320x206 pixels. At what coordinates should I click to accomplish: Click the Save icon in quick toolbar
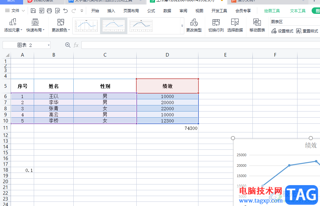(x=33, y=11)
